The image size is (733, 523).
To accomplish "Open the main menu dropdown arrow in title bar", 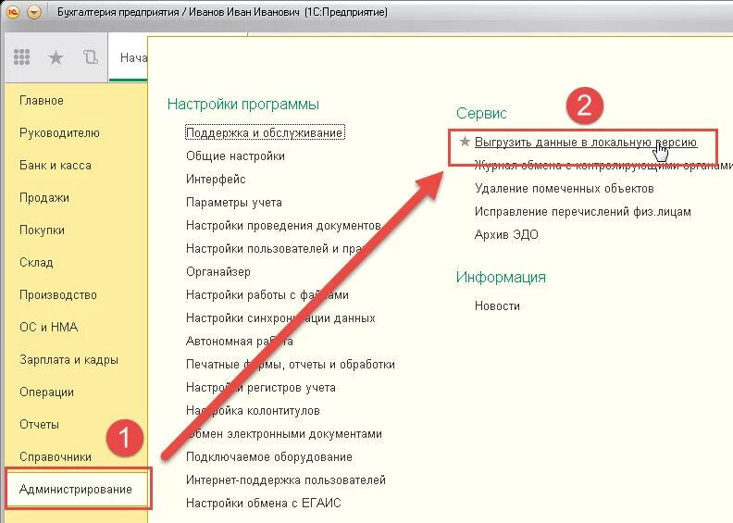I will (34, 12).
